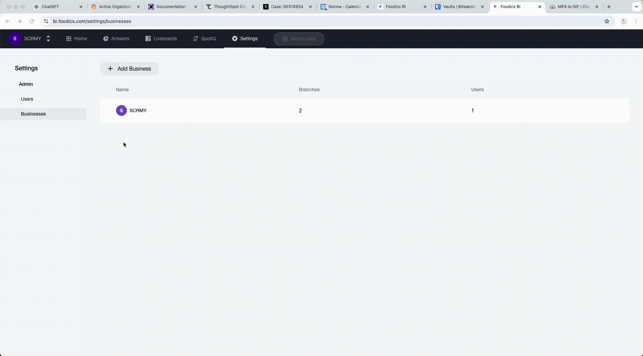Screen dimensions: 643x356
Task: Open the SCRMY business row
Action: (138, 111)
